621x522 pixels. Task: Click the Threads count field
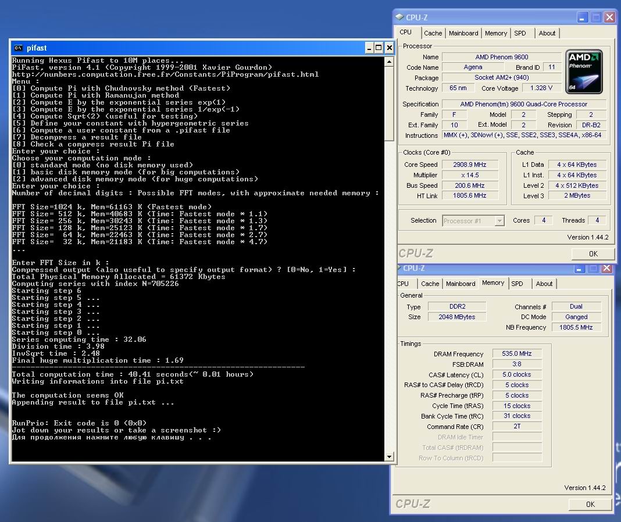coord(597,220)
